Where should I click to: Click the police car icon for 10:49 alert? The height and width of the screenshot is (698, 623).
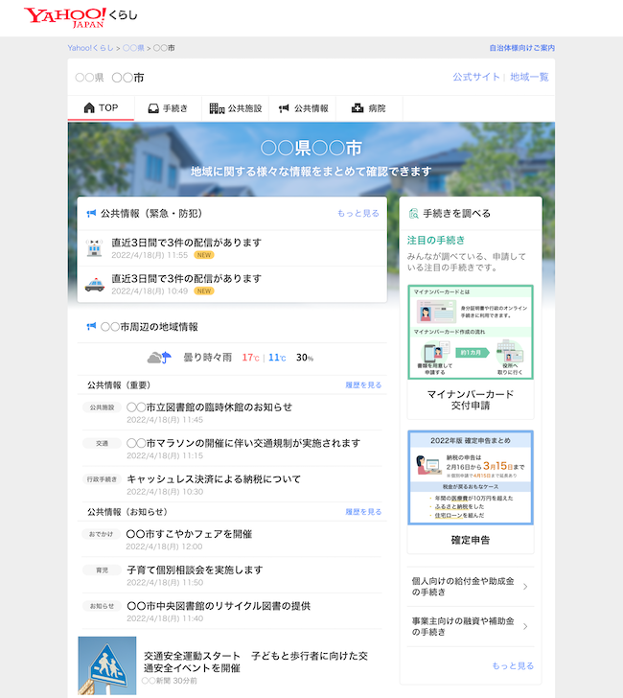click(x=94, y=285)
